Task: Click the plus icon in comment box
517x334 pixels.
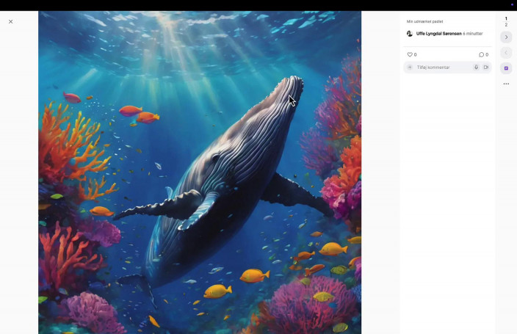Action: click(x=410, y=68)
